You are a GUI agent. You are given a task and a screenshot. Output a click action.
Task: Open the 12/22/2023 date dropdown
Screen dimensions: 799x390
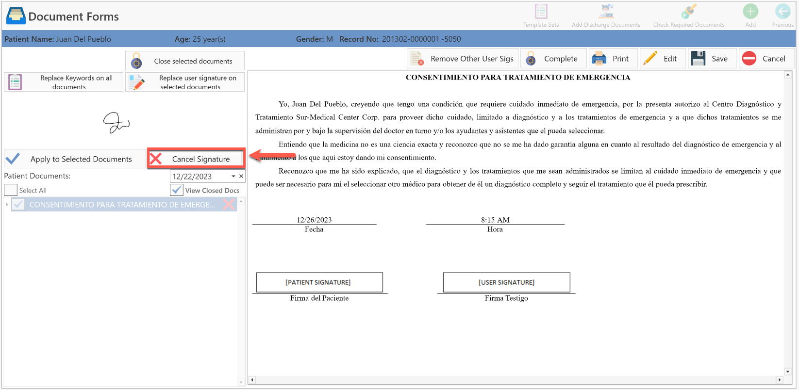pyautogui.click(x=233, y=177)
